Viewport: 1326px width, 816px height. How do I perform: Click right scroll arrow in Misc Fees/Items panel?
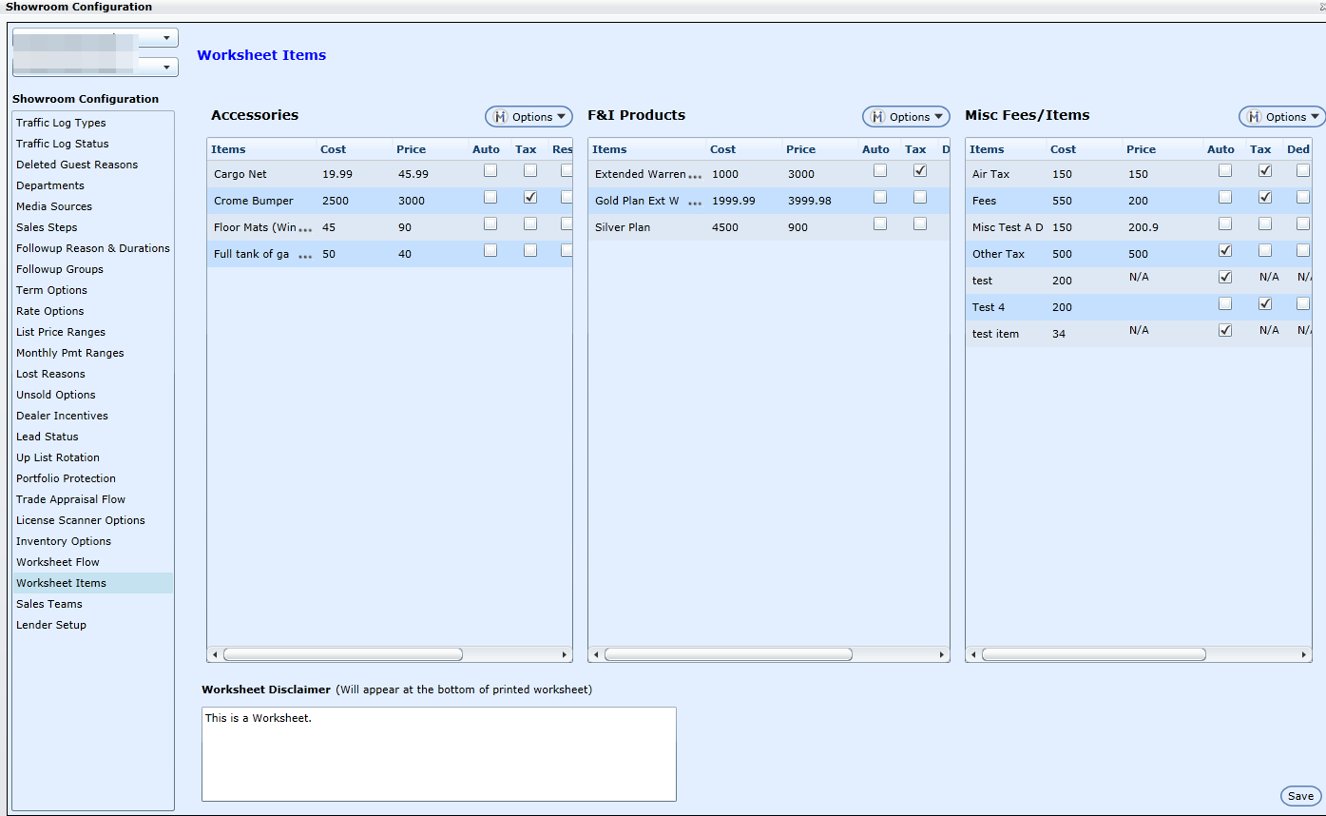click(1304, 654)
